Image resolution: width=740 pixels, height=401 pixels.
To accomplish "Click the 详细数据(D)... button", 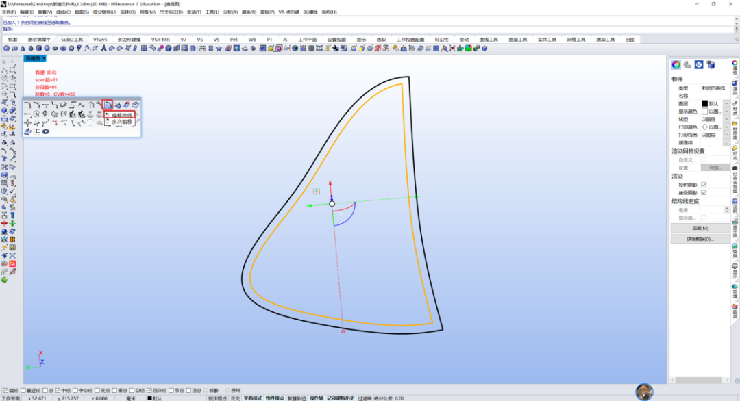I will (x=700, y=239).
